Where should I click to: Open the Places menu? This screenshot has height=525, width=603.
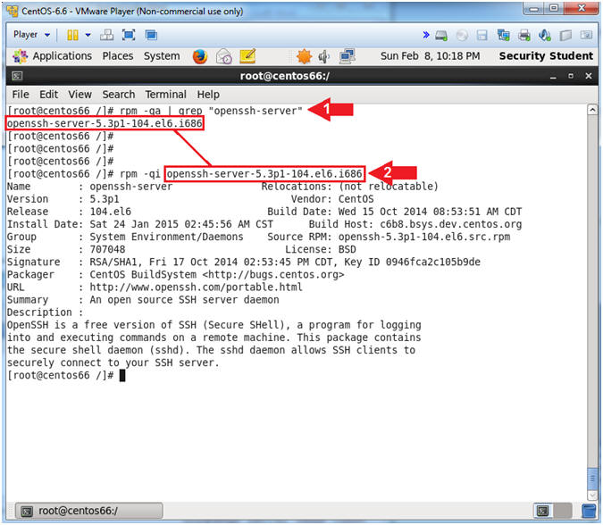tap(118, 56)
